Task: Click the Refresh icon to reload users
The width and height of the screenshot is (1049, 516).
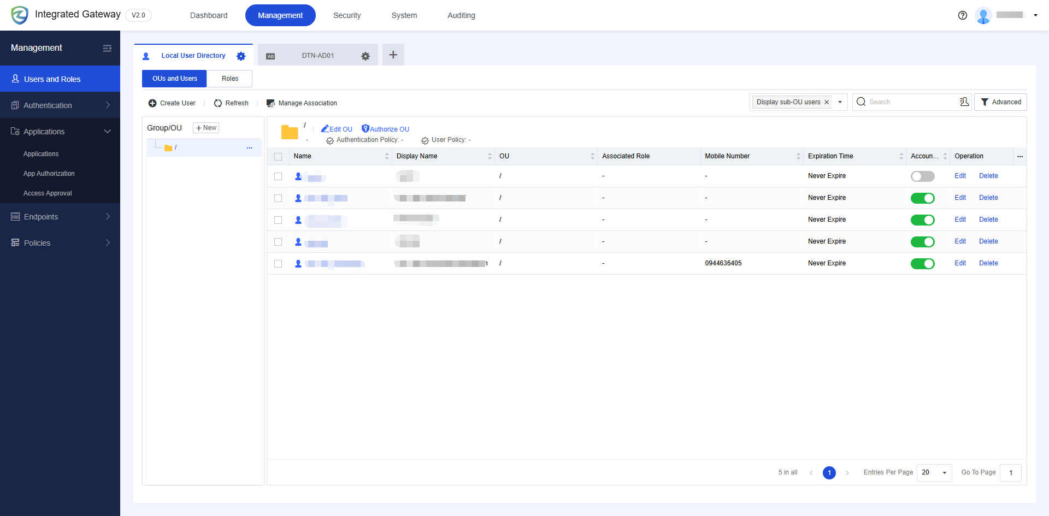Action: (x=217, y=103)
